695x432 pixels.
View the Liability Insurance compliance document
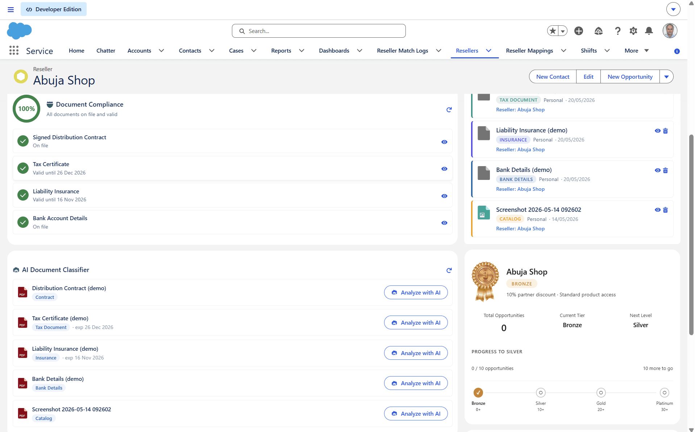(444, 196)
